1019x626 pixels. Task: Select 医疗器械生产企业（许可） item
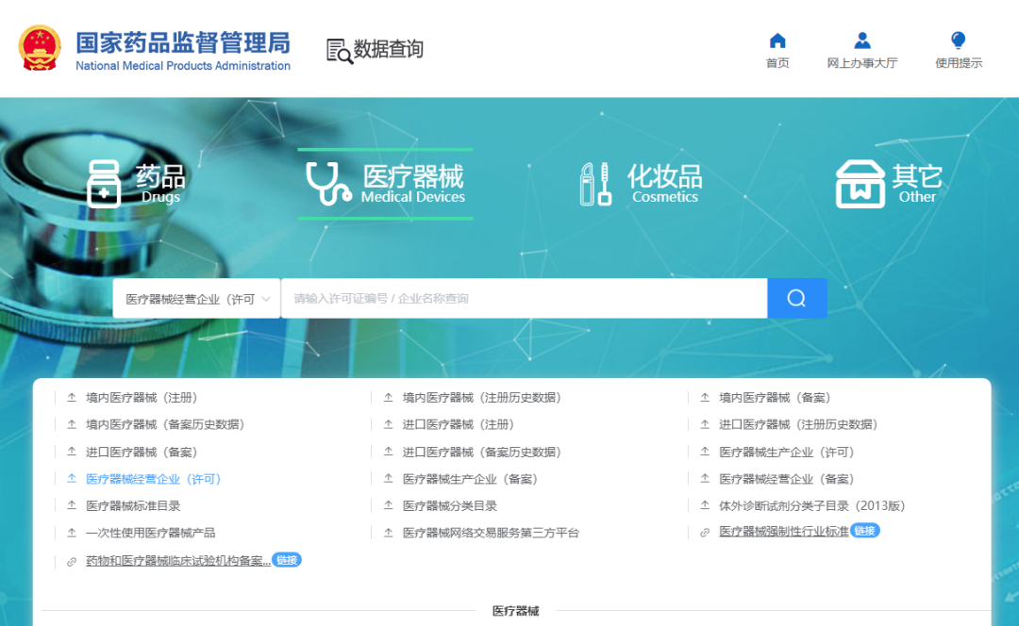(x=786, y=453)
